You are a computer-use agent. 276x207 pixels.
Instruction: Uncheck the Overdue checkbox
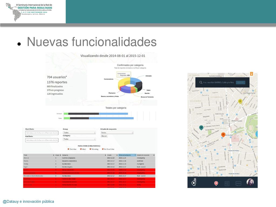(x=68, y=149)
